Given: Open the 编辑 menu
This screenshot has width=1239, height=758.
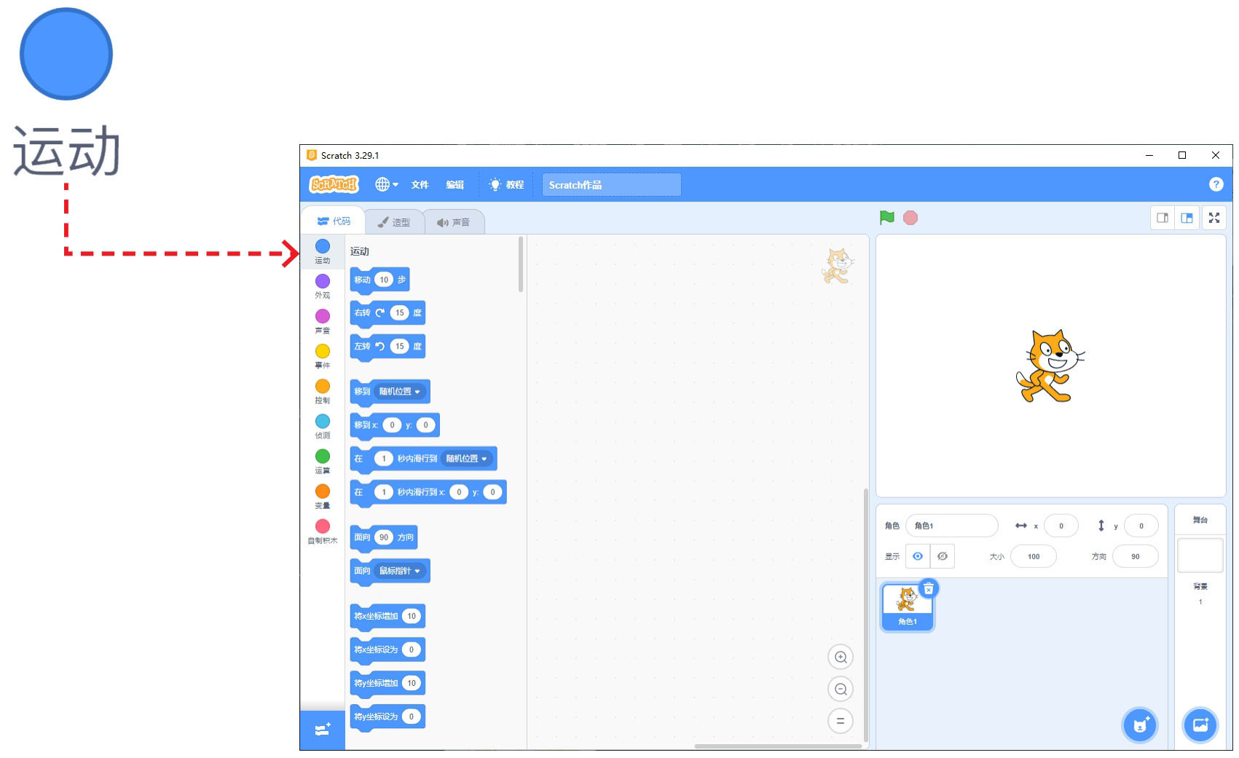Looking at the screenshot, I should pos(455,185).
